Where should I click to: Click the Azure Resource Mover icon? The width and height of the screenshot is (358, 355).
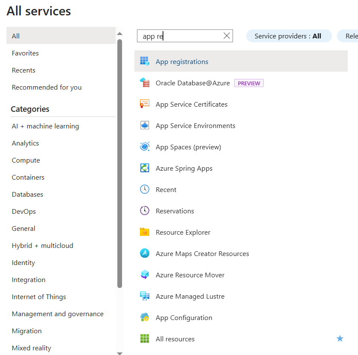tap(145, 275)
